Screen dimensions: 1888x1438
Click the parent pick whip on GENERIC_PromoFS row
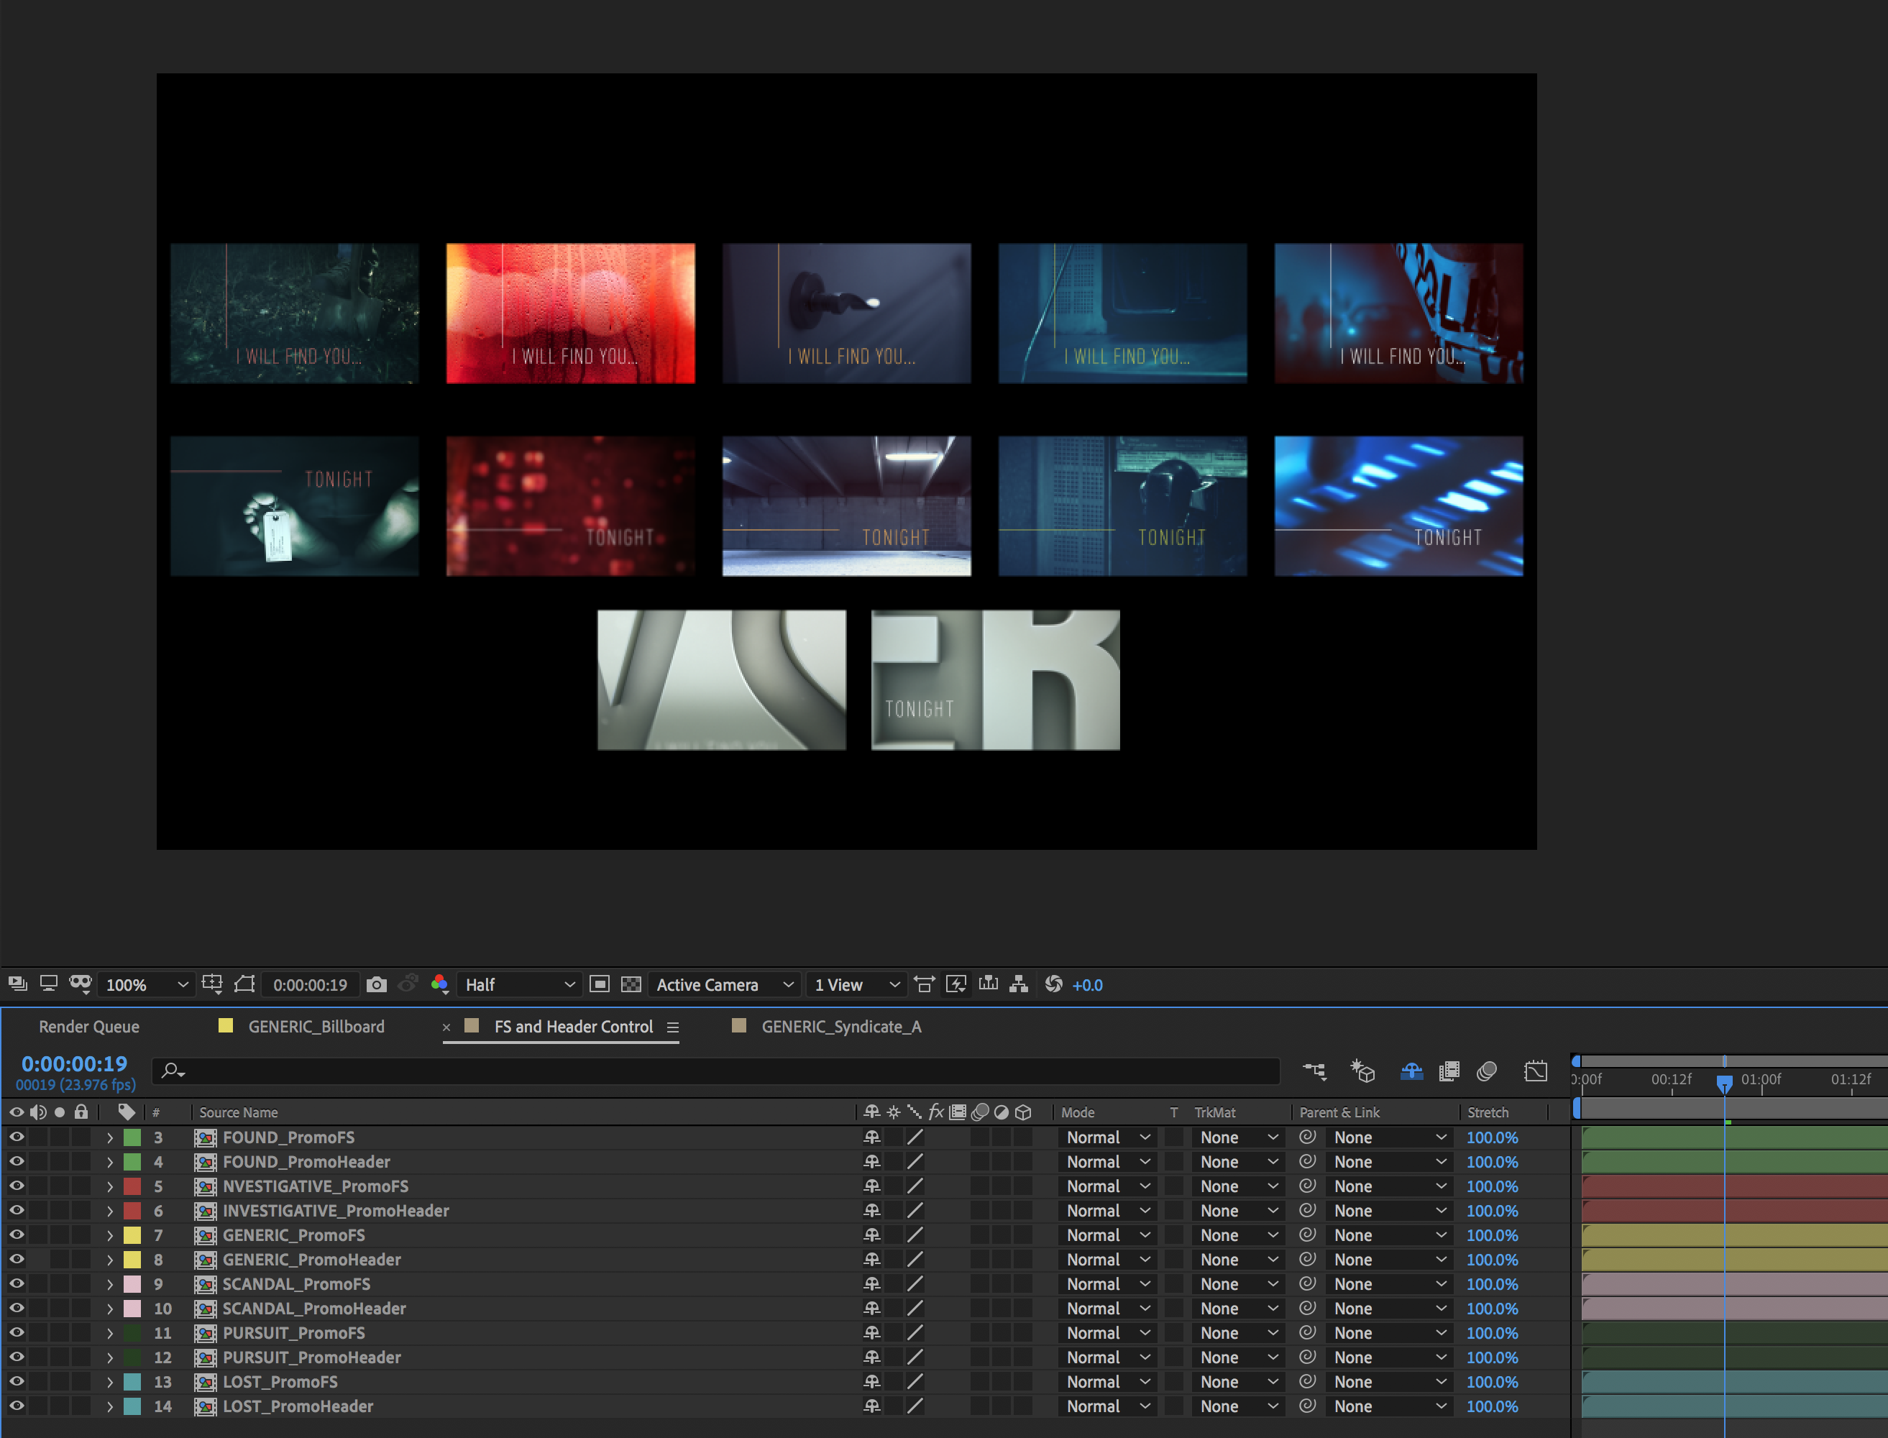pos(1307,1235)
